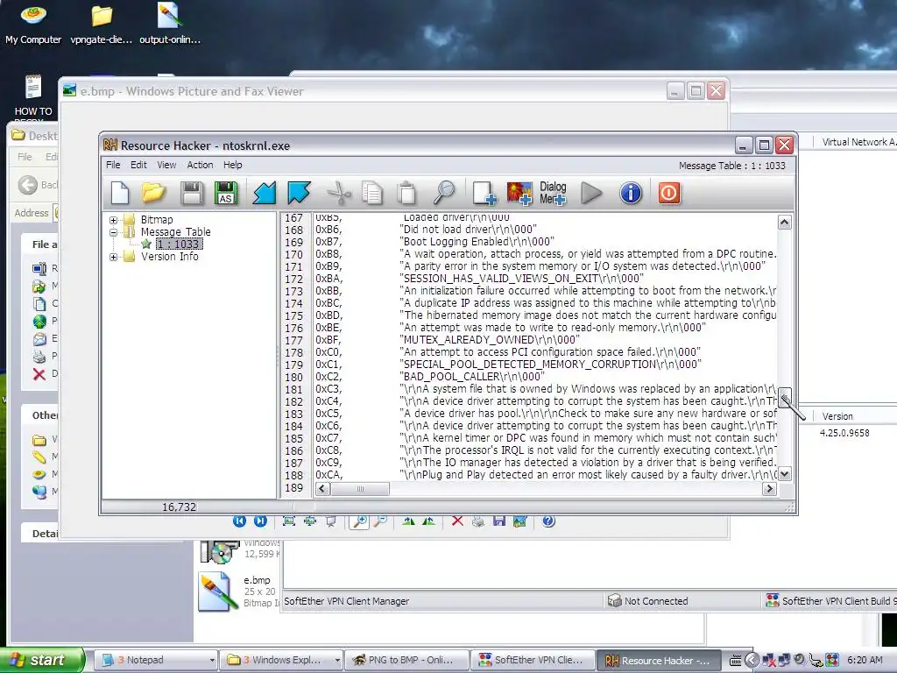Expand the Version Info tree node
Image resolution: width=897 pixels, height=673 pixels.
(113, 257)
